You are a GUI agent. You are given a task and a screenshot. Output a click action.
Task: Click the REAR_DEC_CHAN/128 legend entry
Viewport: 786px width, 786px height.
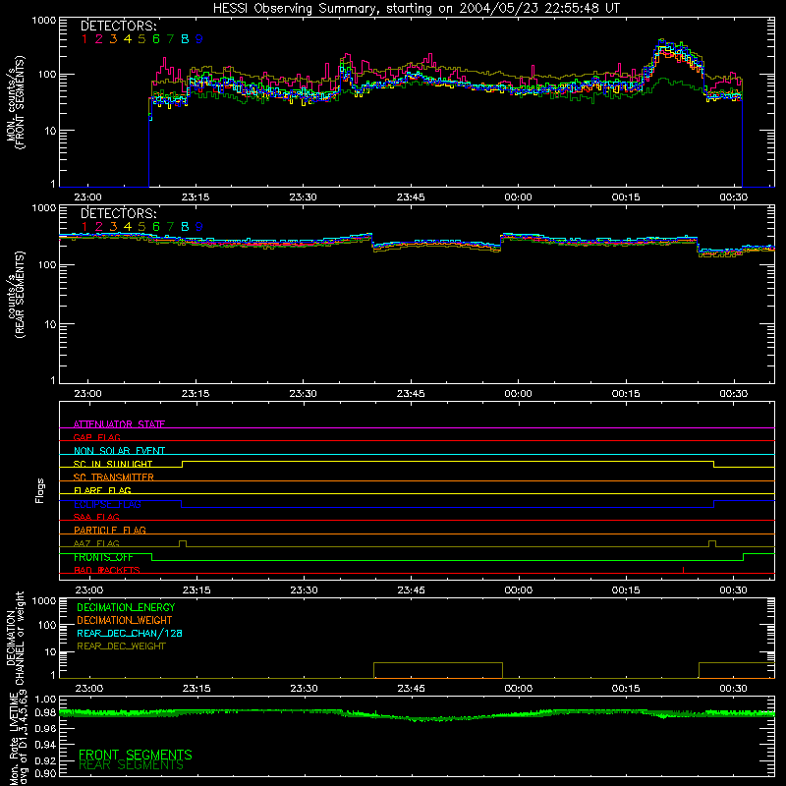tap(130, 633)
